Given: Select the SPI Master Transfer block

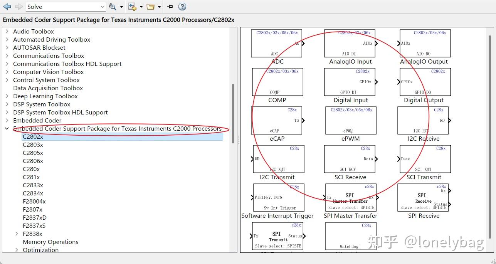Looking at the screenshot, I should click(350, 197).
